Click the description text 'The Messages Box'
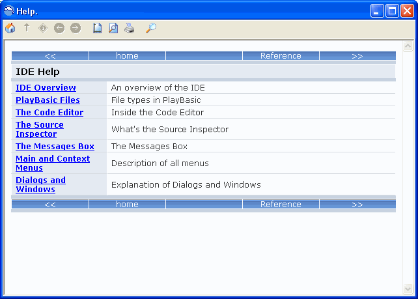 [x=149, y=146]
